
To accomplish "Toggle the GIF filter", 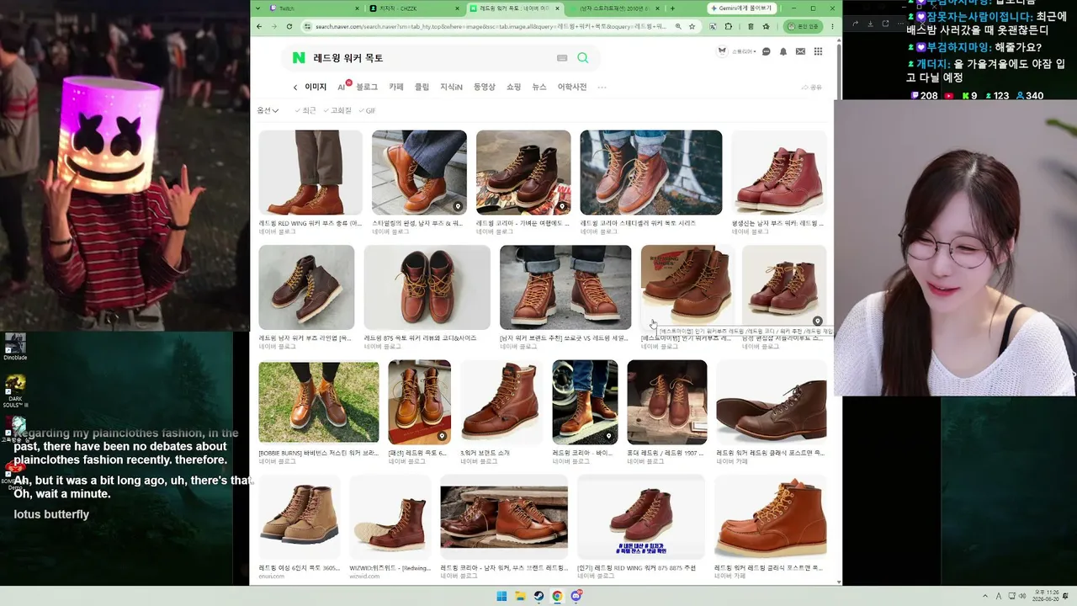I will pyautogui.click(x=368, y=110).
